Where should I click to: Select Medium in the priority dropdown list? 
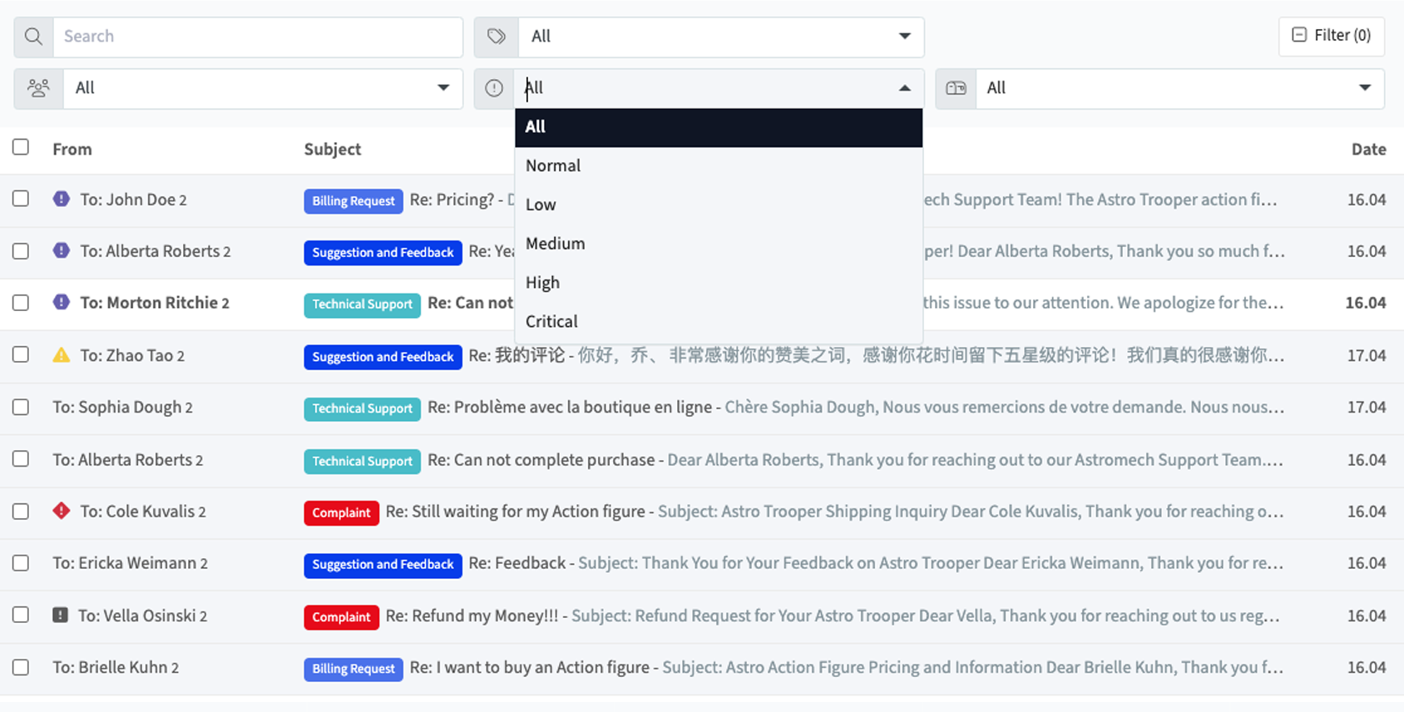click(555, 244)
